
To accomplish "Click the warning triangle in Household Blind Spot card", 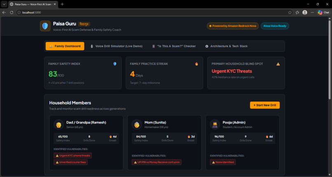I will point(278,64).
